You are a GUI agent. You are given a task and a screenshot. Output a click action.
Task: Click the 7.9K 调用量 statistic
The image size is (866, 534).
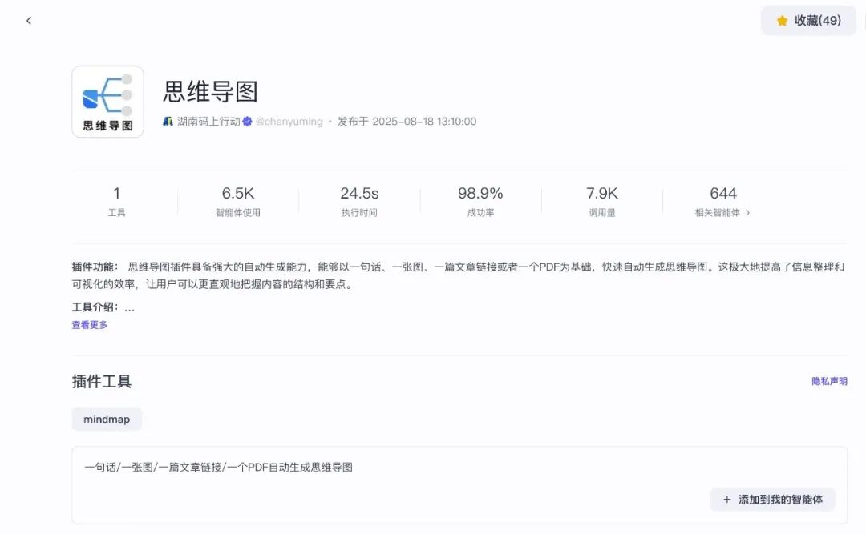point(601,202)
